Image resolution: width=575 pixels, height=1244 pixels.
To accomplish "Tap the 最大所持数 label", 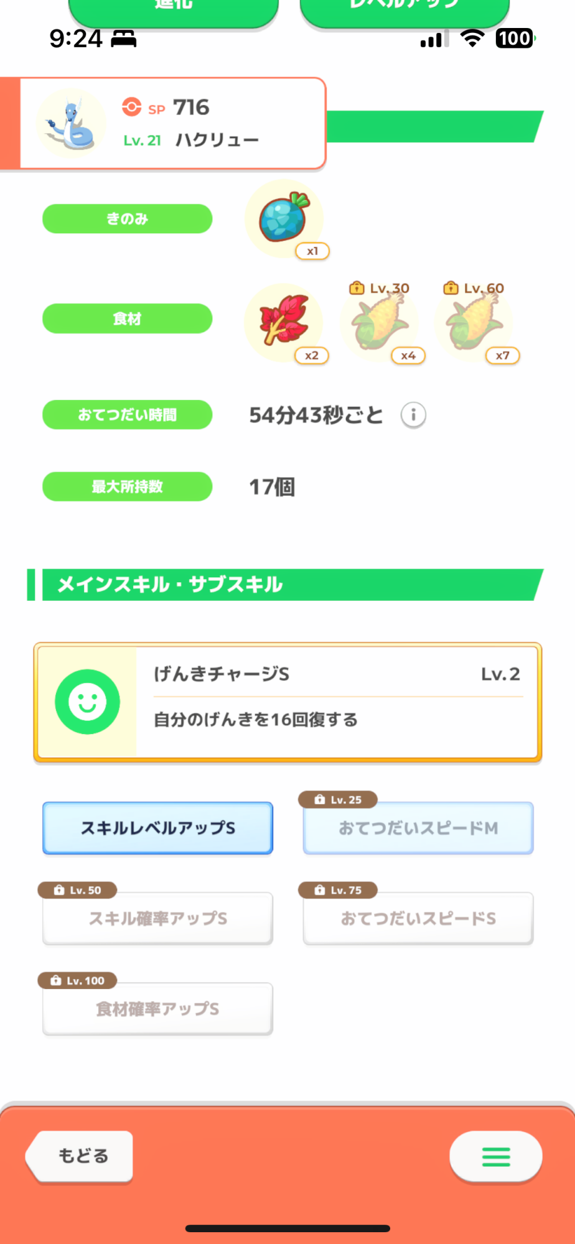I will point(127,486).
